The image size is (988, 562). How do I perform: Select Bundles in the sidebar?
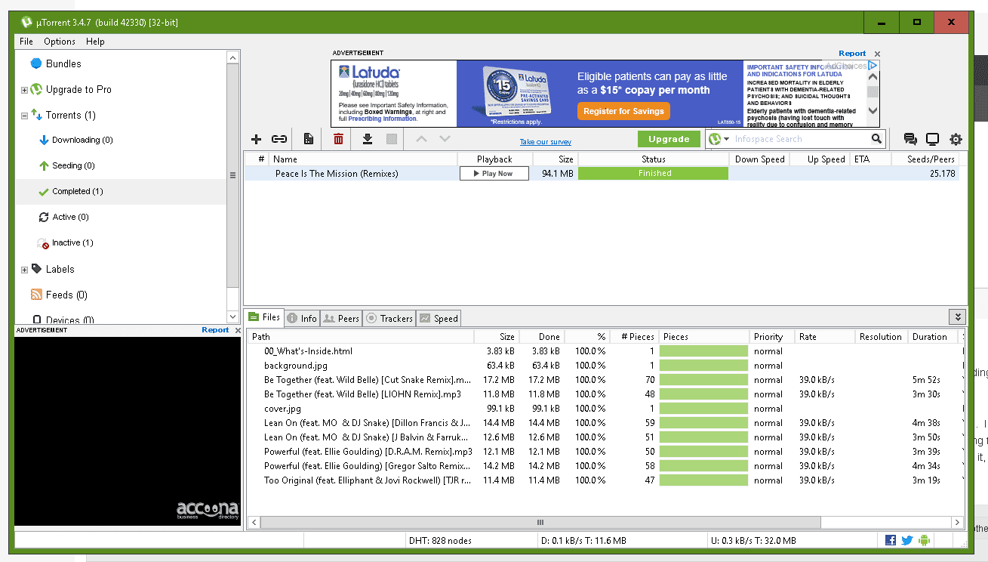pyautogui.click(x=63, y=63)
